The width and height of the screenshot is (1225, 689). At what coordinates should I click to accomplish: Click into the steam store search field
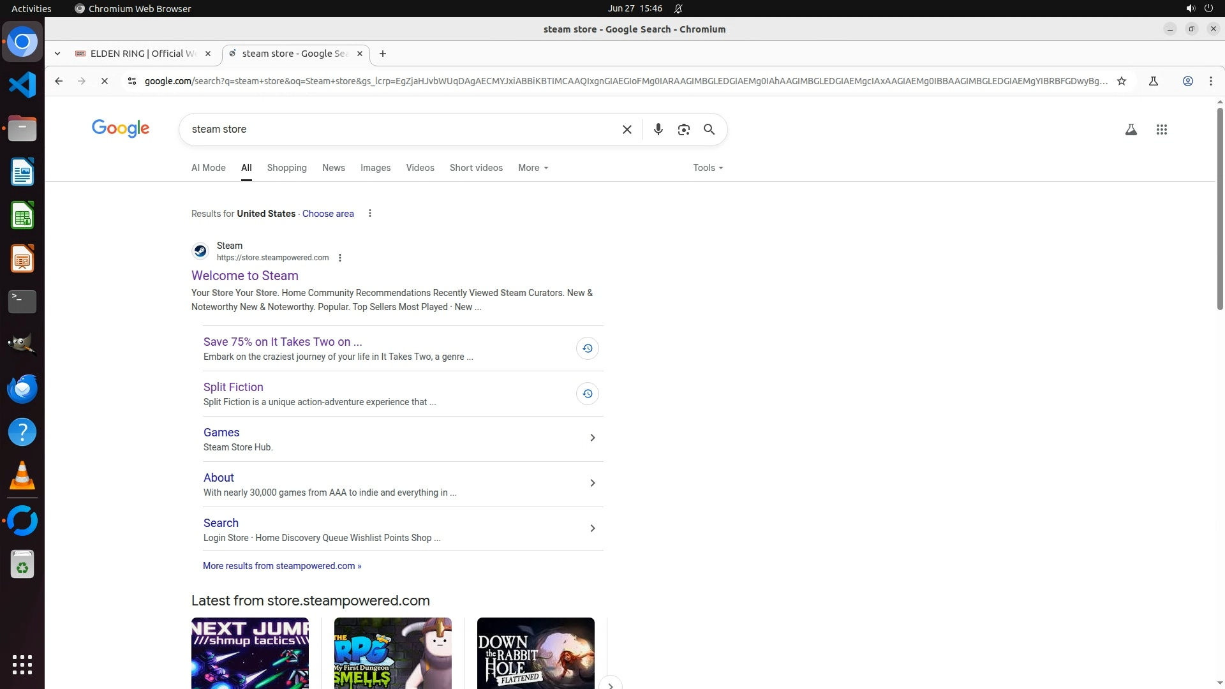402,130
